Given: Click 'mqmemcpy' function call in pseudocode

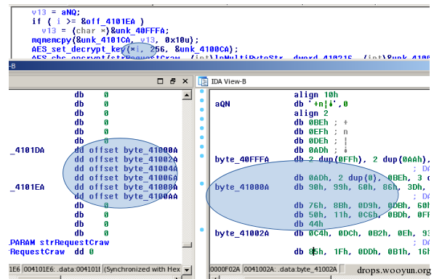Looking at the screenshot, I should pos(52,40).
